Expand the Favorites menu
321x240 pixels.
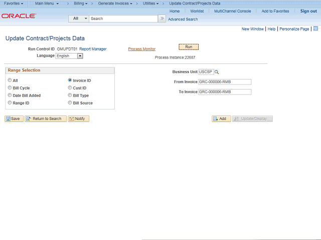tap(14, 3)
